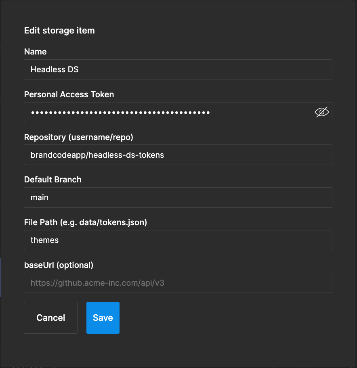Click the File Path field containing themes
This screenshot has width=357, height=368.
[178, 240]
